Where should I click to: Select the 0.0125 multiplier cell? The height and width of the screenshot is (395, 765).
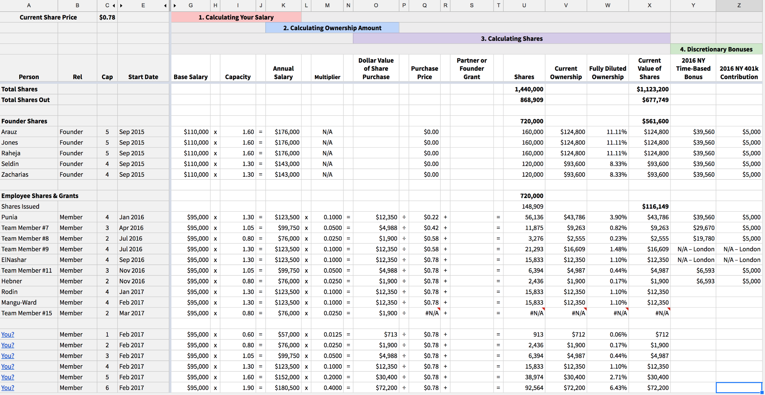click(327, 334)
